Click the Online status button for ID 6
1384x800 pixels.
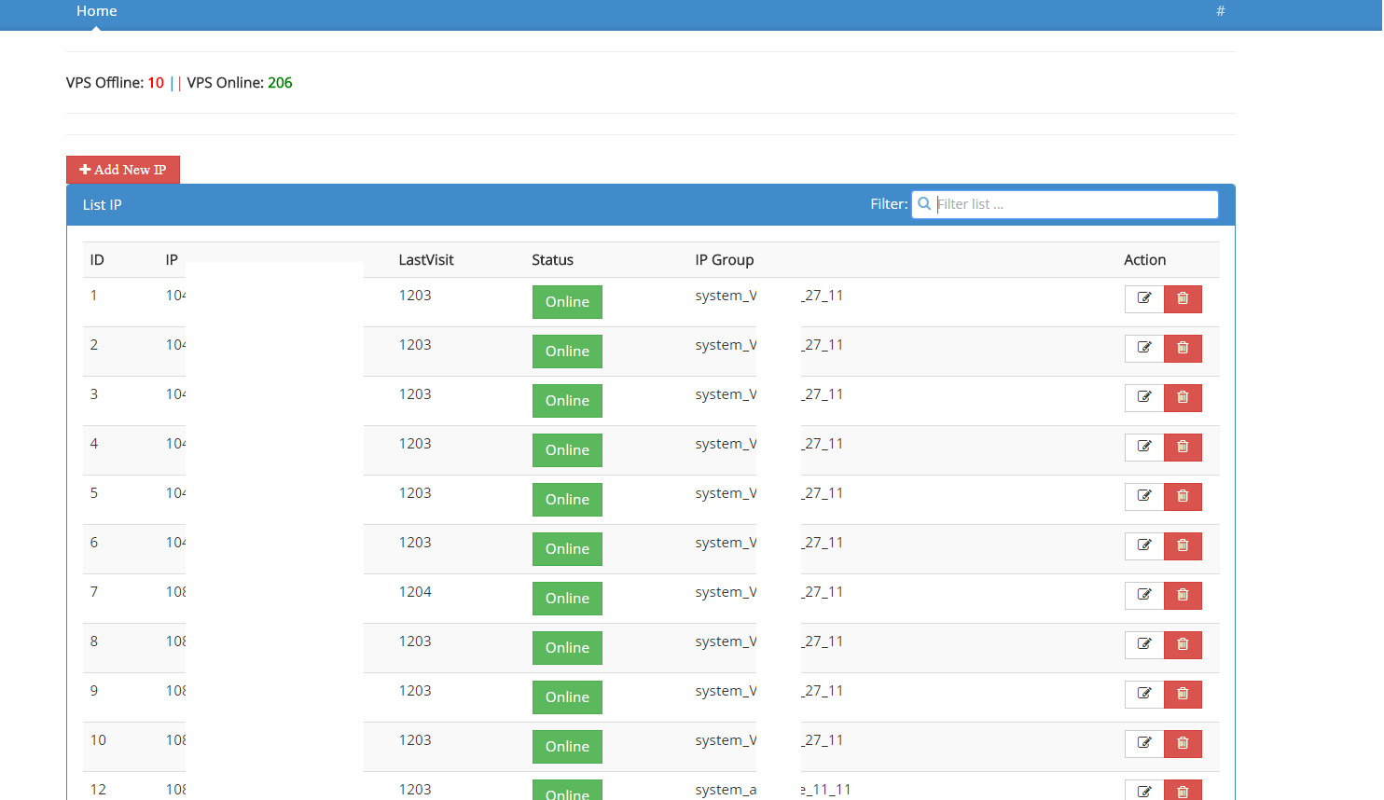[x=567, y=549]
